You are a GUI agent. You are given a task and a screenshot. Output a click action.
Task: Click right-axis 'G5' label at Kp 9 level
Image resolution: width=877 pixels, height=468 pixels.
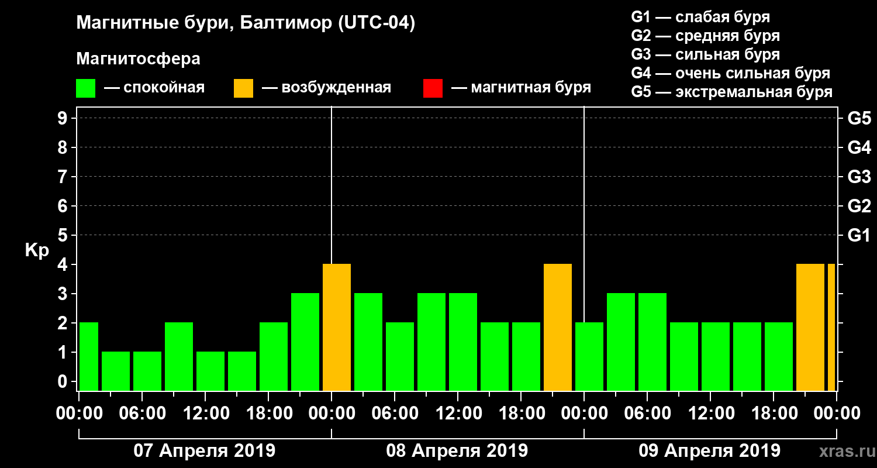pos(859,118)
